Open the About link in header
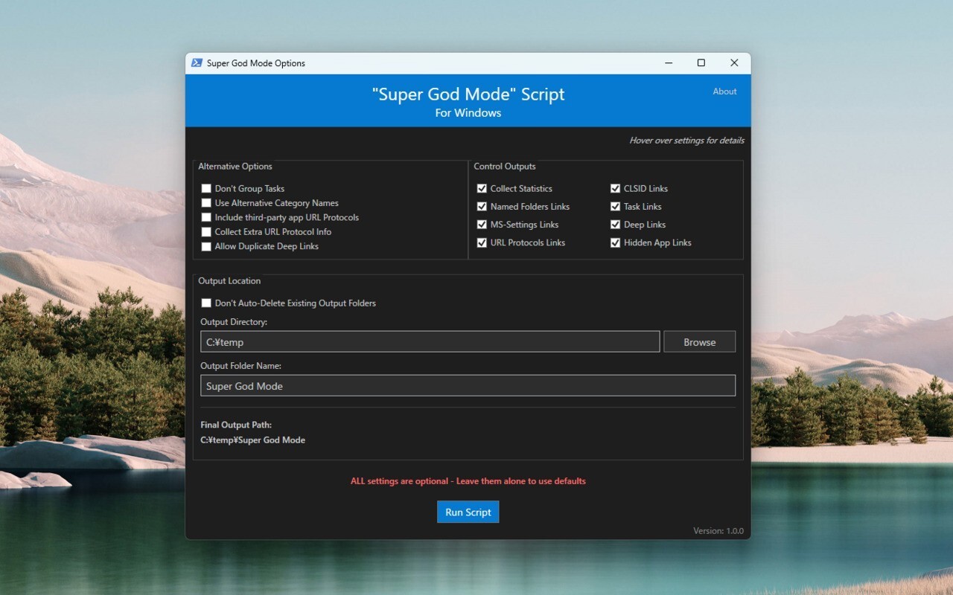953x595 pixels. click(x=724, y=91)
